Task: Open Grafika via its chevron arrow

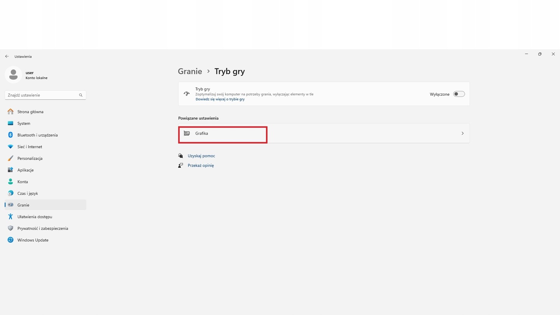Action: coord(462,133)
